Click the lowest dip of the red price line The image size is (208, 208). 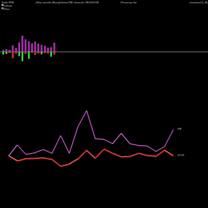(x=61, y=166)
